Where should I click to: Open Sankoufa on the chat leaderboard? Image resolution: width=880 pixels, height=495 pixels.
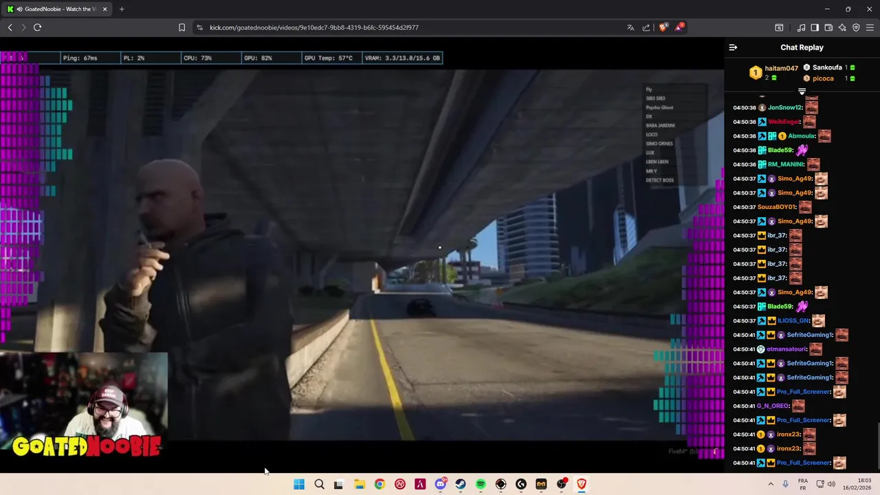(x=827, y=67)
